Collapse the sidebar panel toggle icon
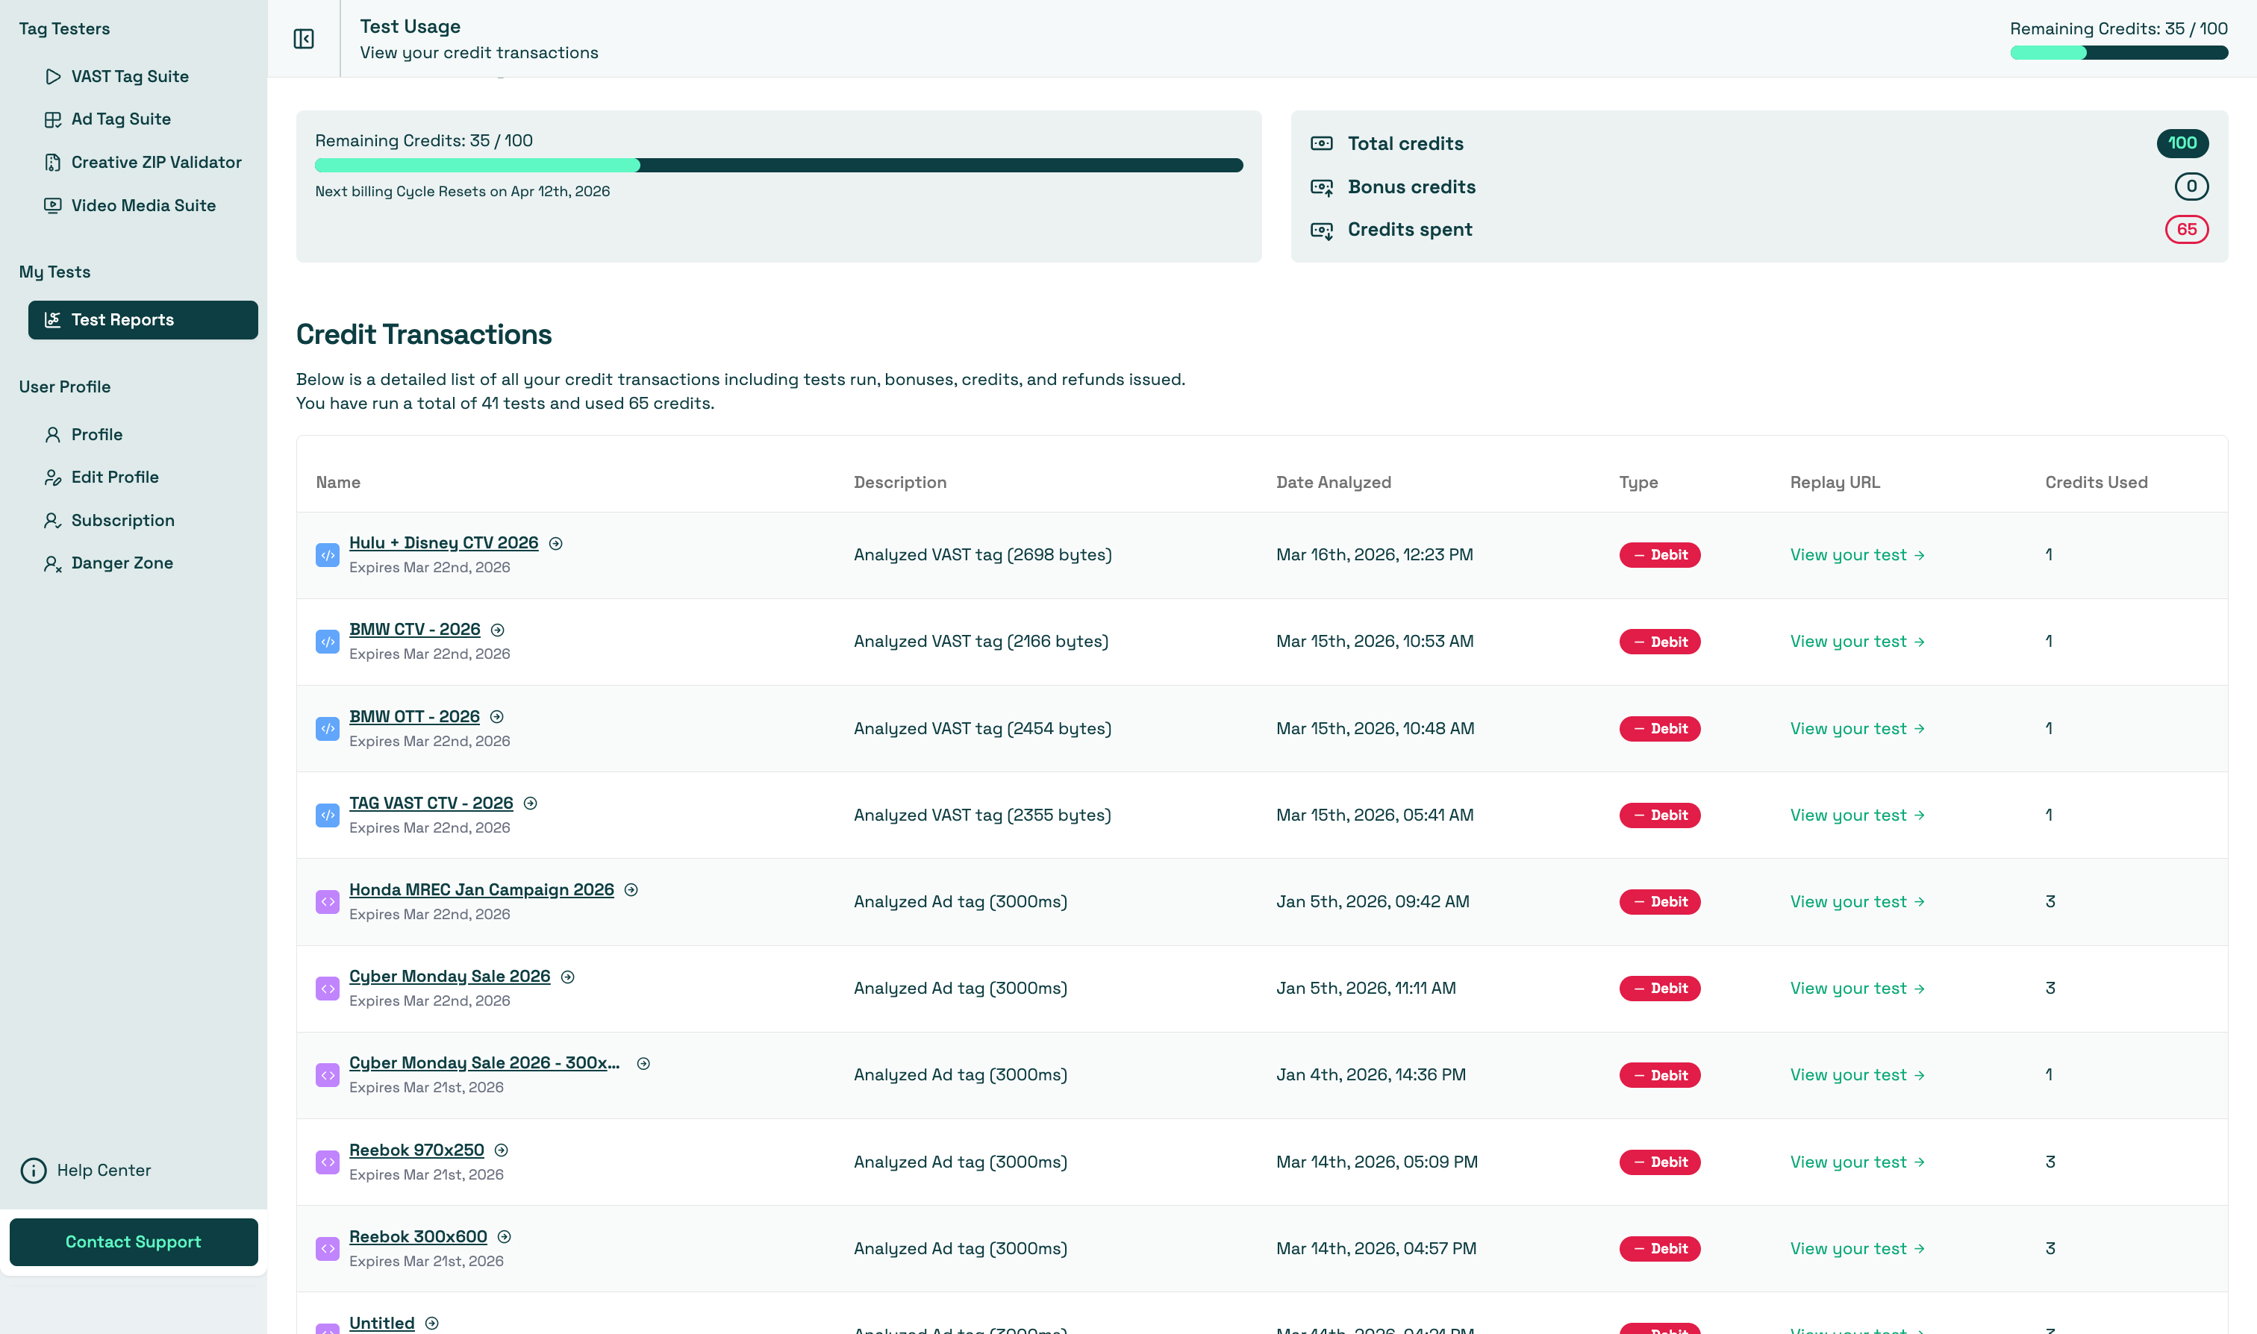 pyautogui.click(x=304, y=39)
